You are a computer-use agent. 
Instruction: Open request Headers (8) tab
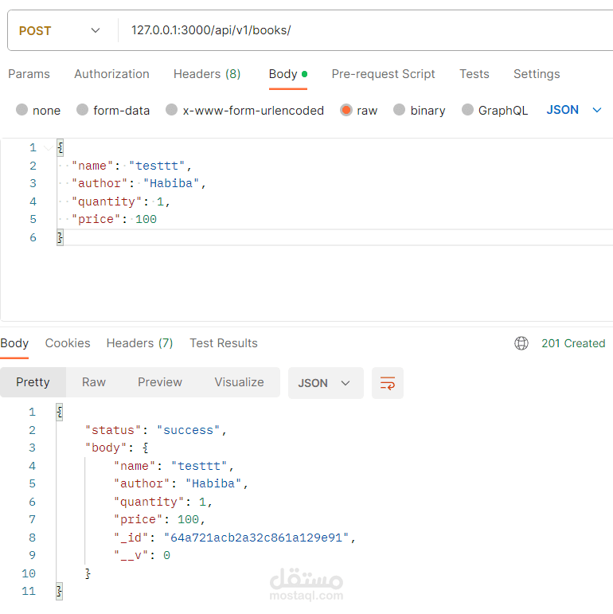(207, 74)
